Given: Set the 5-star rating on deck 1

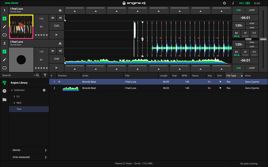Looking at the screenshot, I should 41,35.
